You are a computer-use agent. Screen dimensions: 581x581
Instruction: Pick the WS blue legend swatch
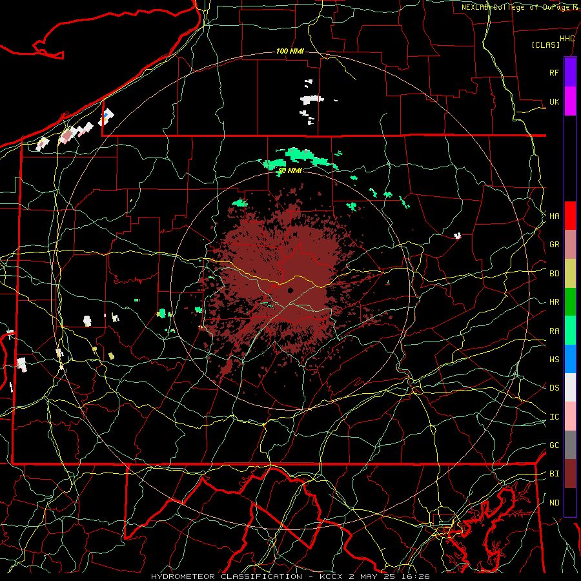[570, 359]
